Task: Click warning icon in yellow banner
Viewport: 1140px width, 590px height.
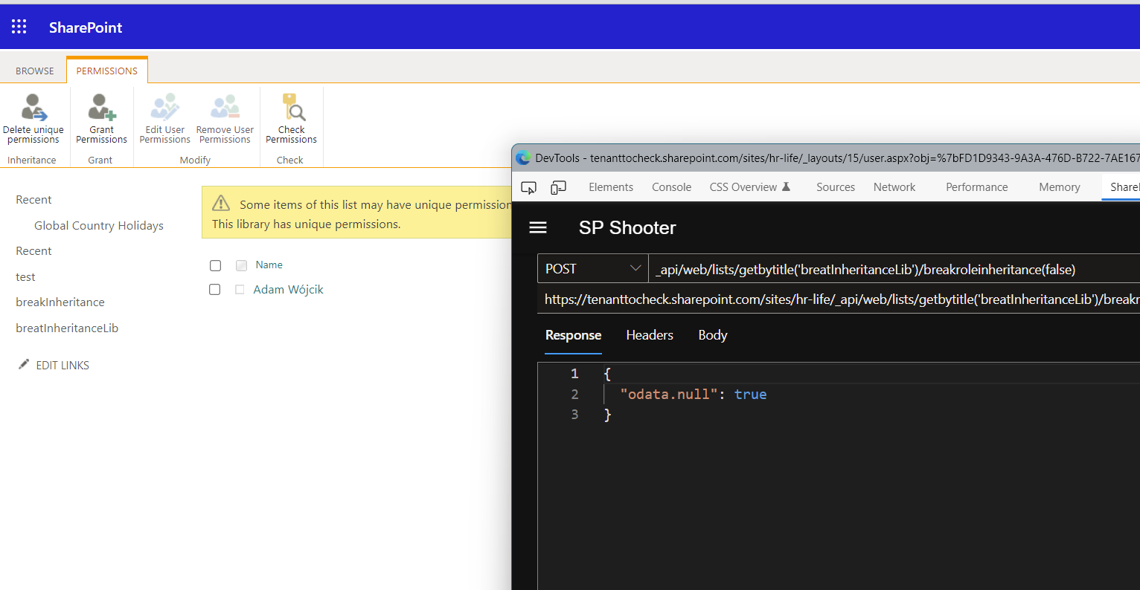Action: (221, 203)
